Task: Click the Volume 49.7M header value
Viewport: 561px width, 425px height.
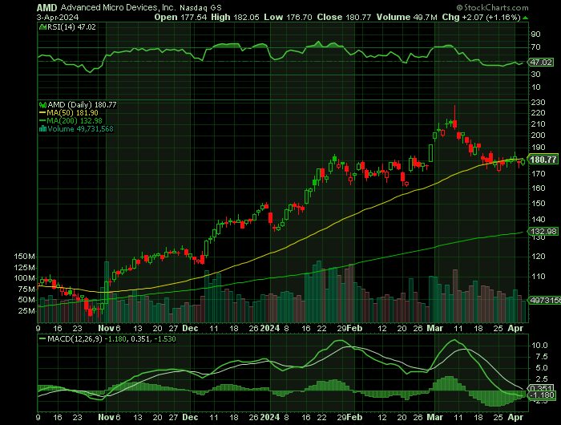Action: click(407, 17)
